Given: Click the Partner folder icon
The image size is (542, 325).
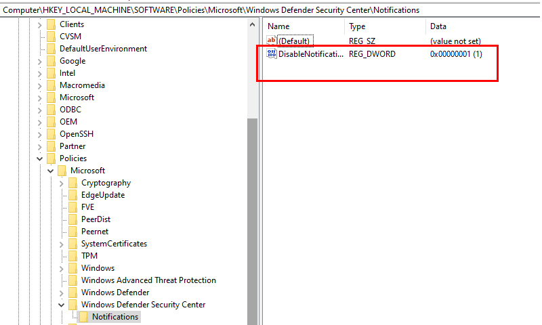Looking at the screenshot, I should click(51, 146).
